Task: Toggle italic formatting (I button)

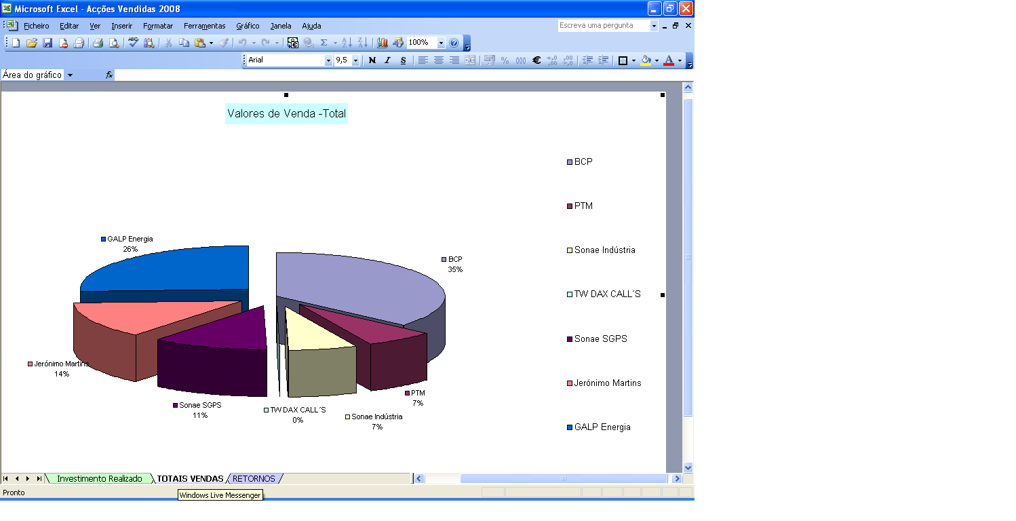Action: tap(387, 60)
